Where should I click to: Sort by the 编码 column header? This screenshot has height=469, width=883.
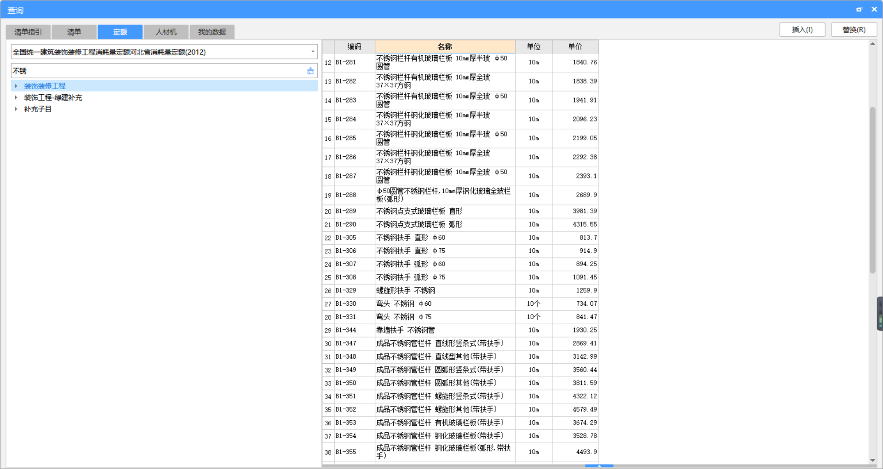coord(354,46)
